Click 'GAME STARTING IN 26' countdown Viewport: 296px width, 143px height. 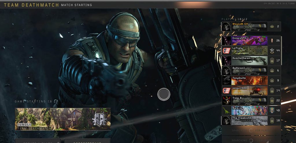[36, 101]
